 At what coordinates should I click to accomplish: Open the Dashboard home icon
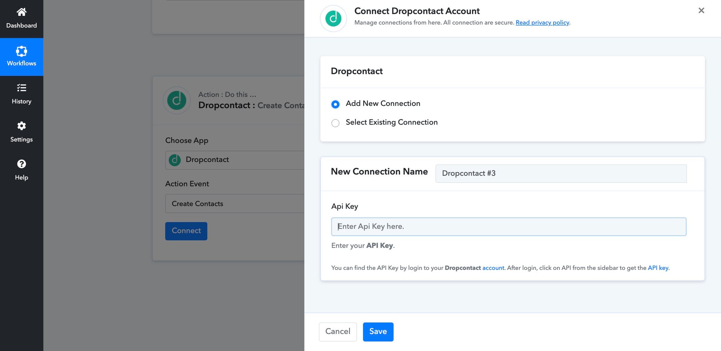pos(21,12)
